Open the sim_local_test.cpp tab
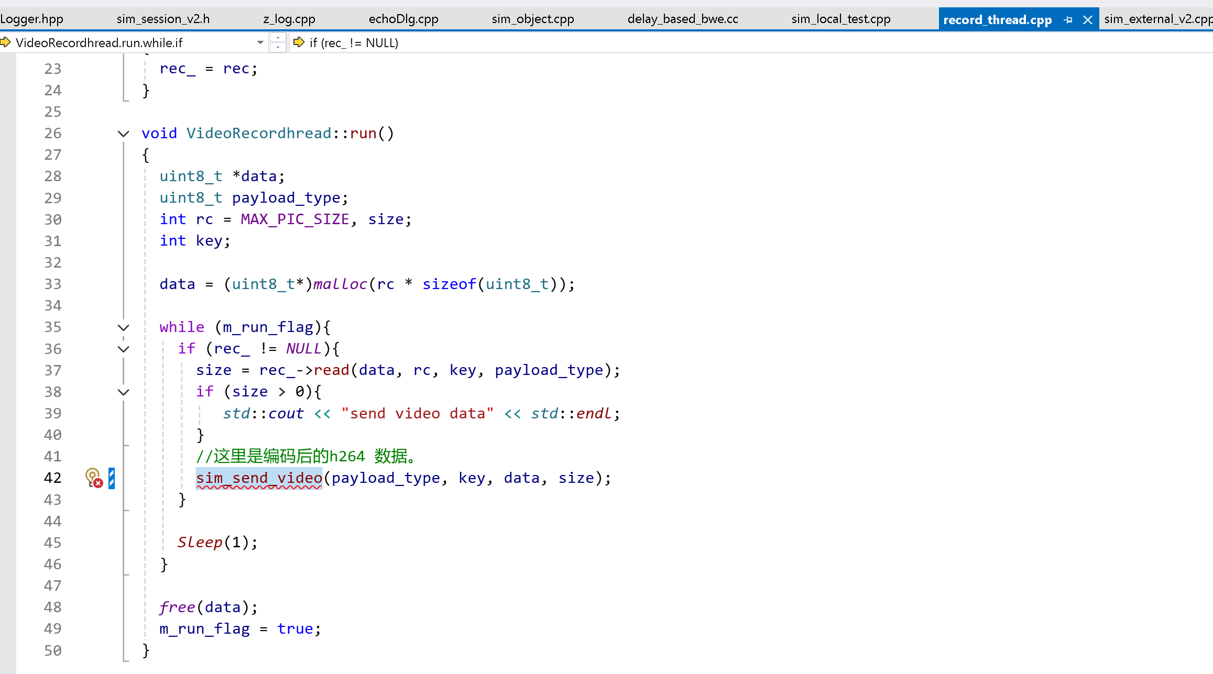1213x674 pixels. pos(840,19)
